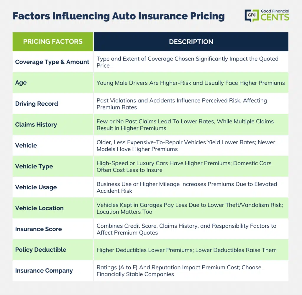The image size is (302, 295).
Task: Click the Vehicle row label
Action: [26, 145]
